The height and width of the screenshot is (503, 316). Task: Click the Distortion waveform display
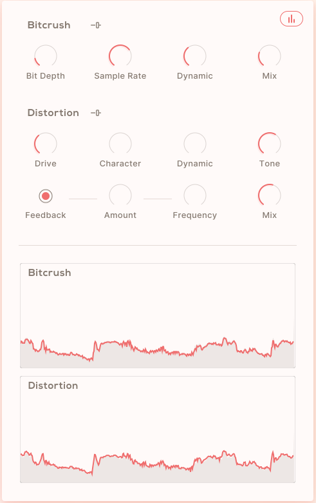point(158,429)
